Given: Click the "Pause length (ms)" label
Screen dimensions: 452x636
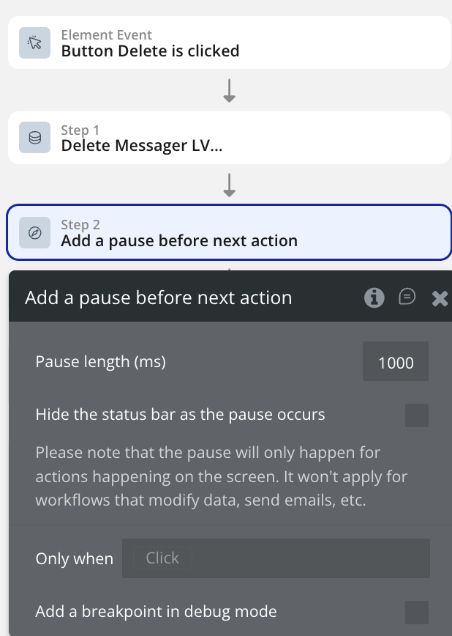Looking at the screenshot, I should point(101,362).
